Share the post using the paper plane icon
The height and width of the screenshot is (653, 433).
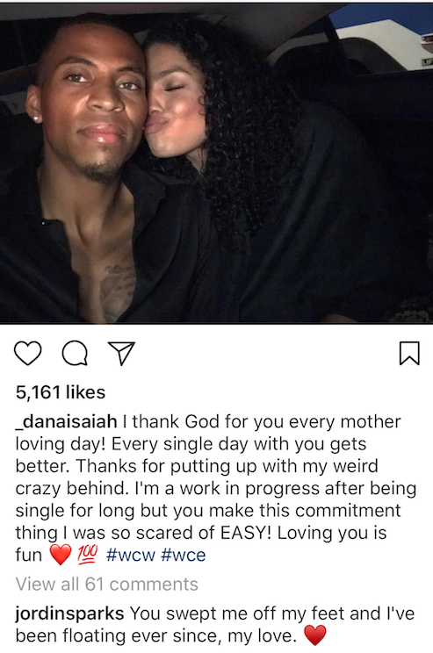(122, 353)
